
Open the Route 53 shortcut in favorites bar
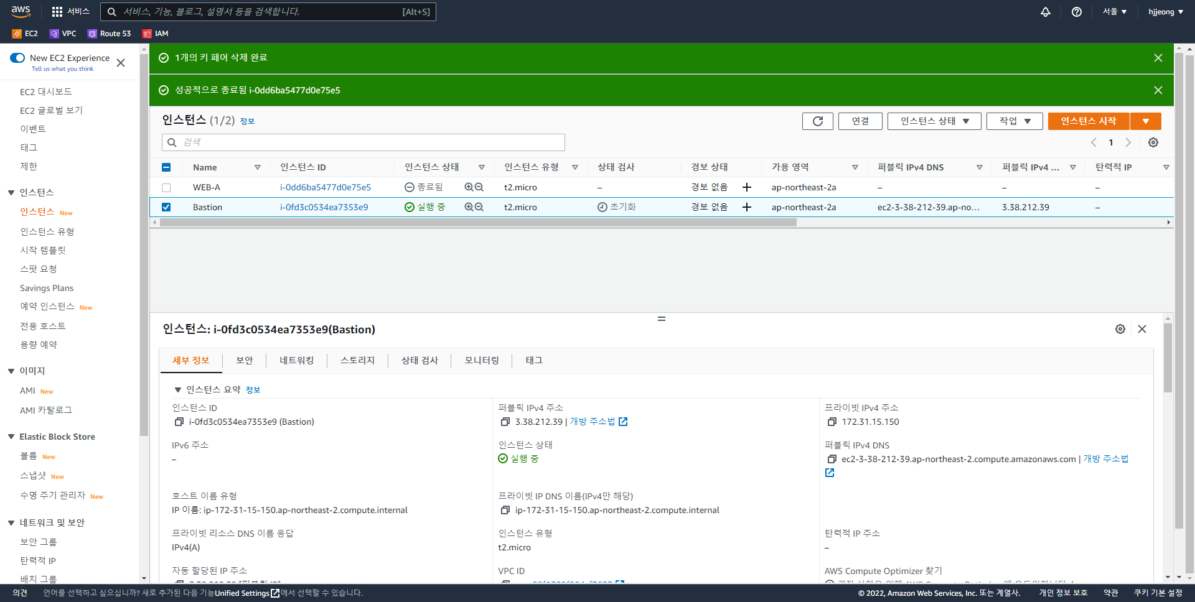109,34
